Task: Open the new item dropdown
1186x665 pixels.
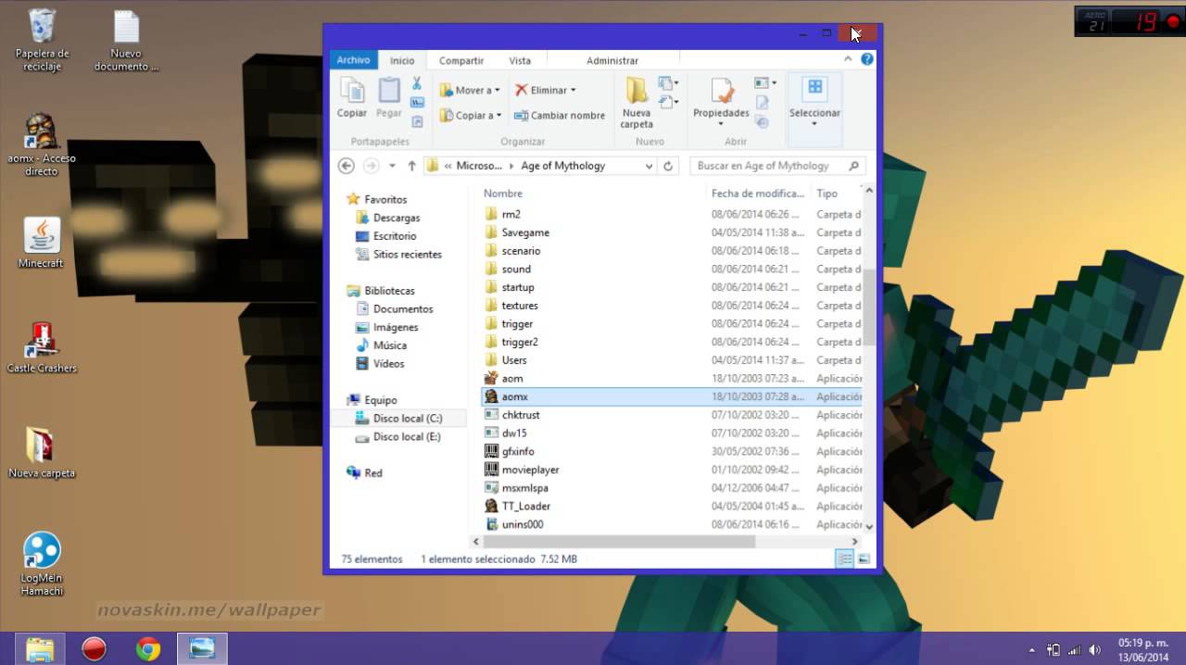Action: [x=668, y=83]
